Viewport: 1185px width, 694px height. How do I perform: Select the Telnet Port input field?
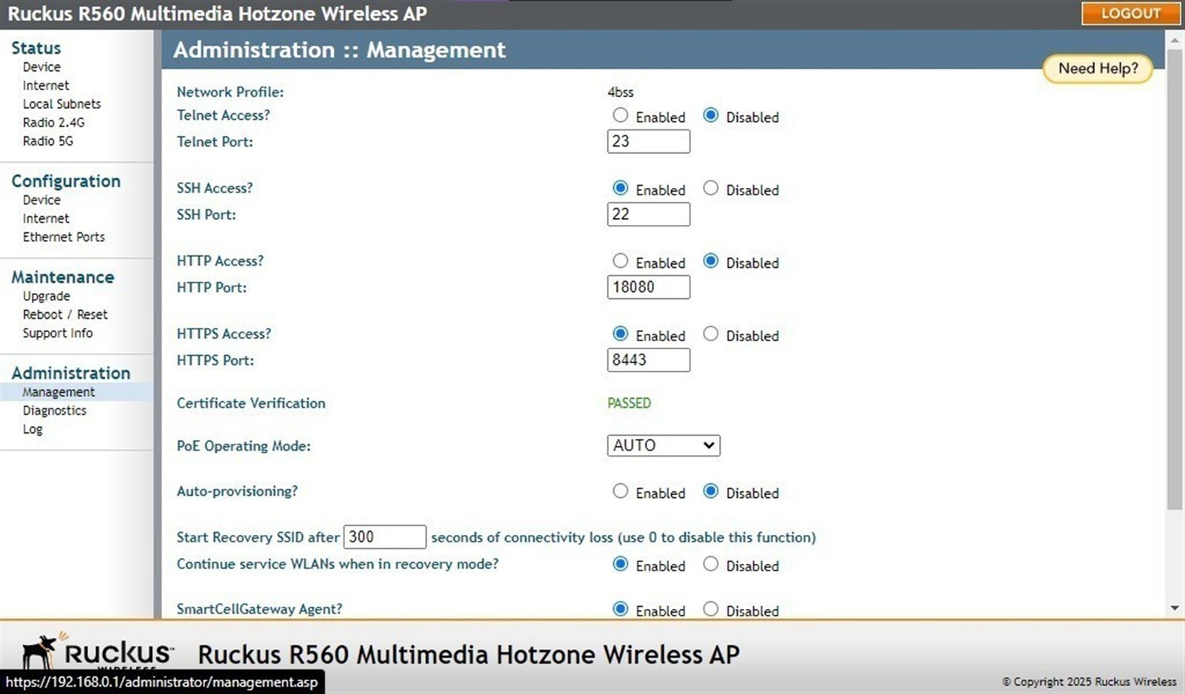(648, 141)
